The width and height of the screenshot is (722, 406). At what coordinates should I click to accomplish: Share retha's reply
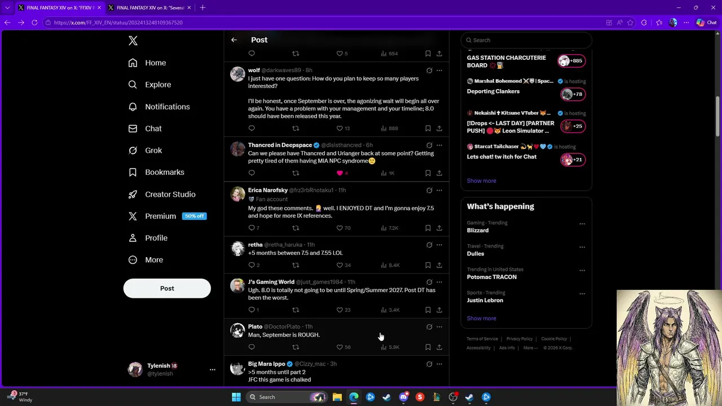click(439, 265)
